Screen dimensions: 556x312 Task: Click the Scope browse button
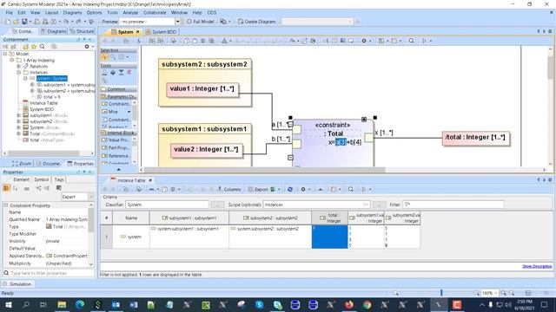(379, 205)
